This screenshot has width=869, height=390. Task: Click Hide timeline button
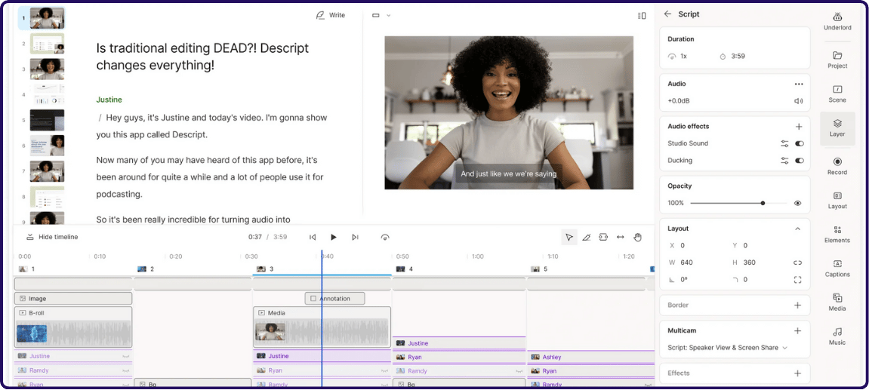coord(52,237)
